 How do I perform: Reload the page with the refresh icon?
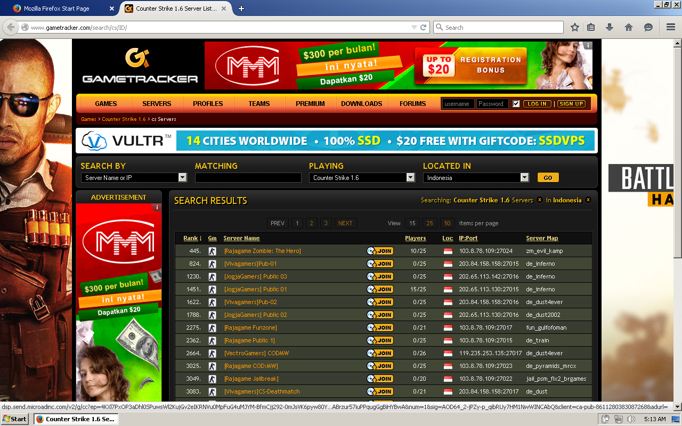[424, 27]
